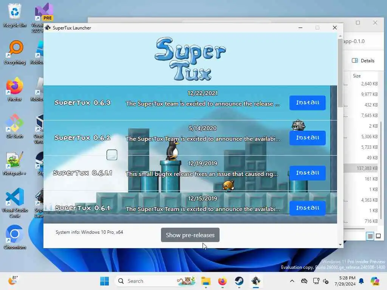Open the Copilot Preview taskbar icon
387x290 pixels.
[x=375, y=281]
